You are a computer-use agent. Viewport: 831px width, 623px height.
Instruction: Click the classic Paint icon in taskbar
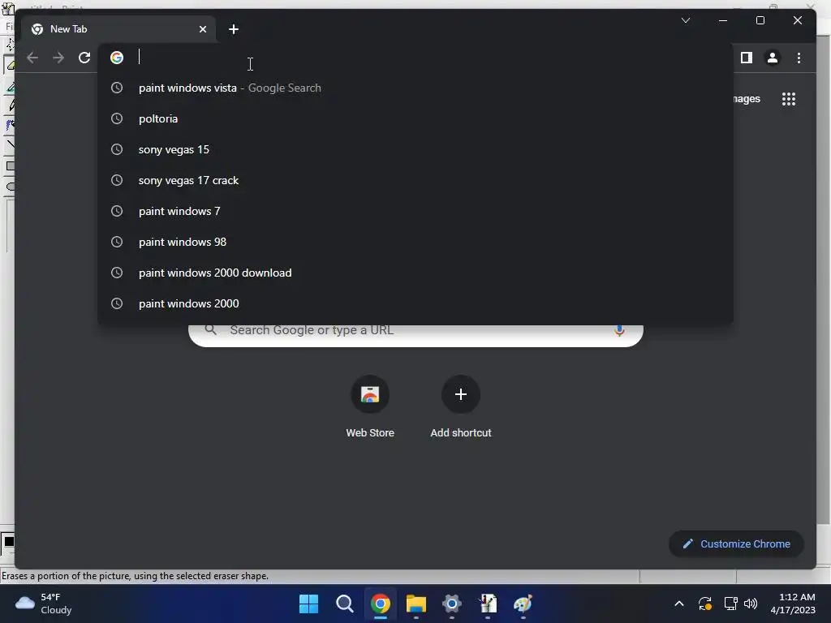(x=488, y=604)
